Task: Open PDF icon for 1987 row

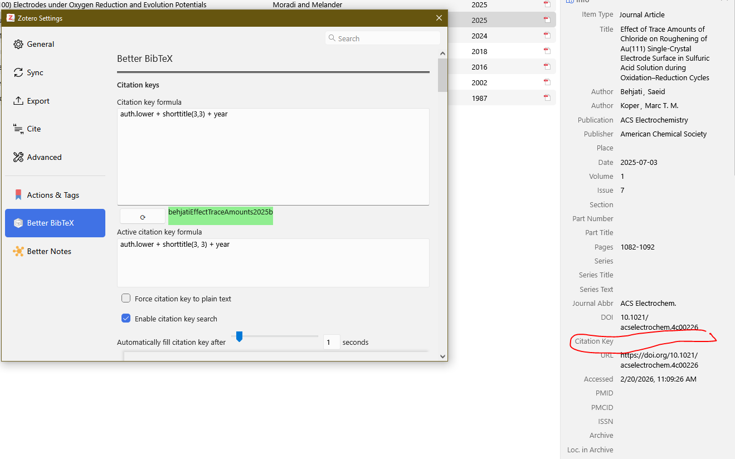Action: tap(547, 98)
